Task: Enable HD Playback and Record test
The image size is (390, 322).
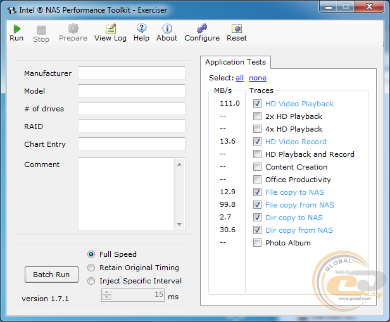Action: (x=257, y=154)
